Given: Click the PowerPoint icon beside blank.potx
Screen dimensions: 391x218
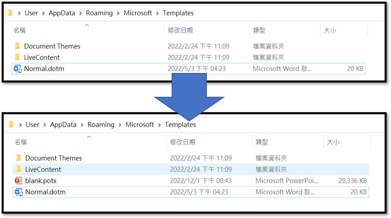Looking at the screenshot, I should pos(18,180).
